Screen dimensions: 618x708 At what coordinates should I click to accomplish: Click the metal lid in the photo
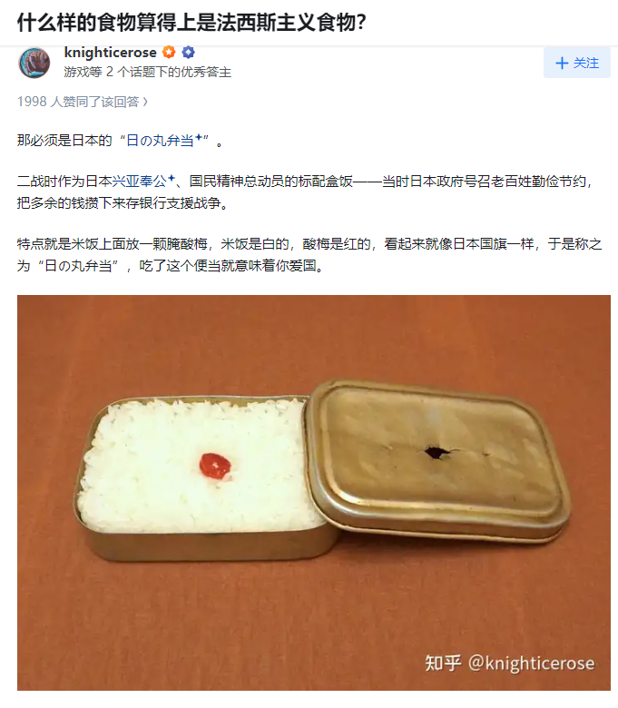(x=437, y=458)
